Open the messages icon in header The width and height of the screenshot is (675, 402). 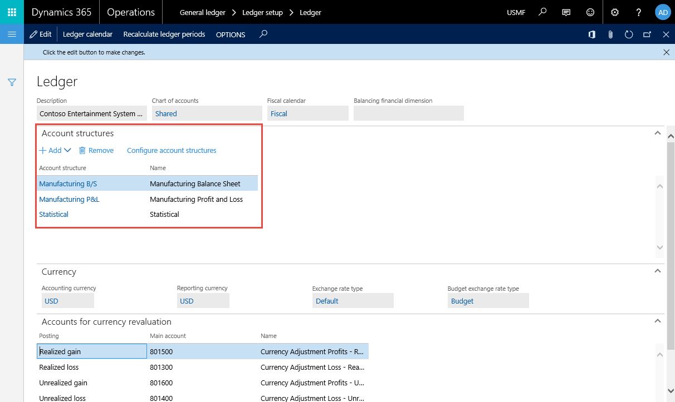(566, 12)
